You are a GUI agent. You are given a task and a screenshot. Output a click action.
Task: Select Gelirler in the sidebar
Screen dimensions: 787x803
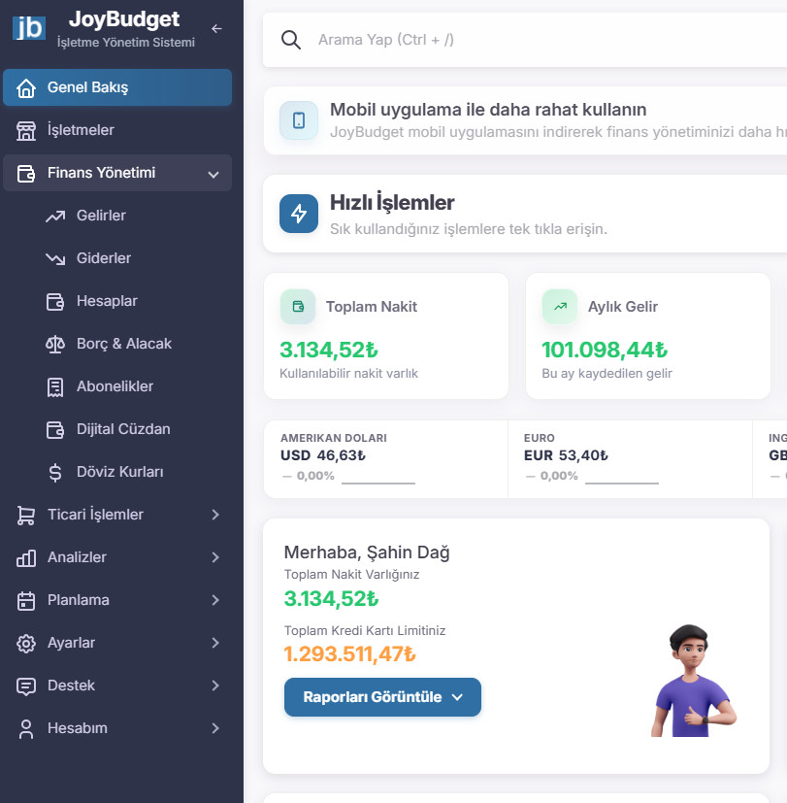pyautogui.click(x=101, y=216)
